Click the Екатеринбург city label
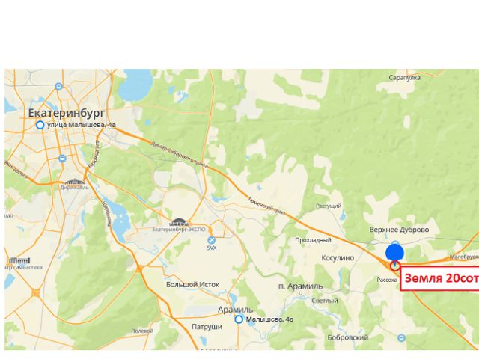This screenshot has width=479, height=359. pyautogui.click(x=67, y=113)
